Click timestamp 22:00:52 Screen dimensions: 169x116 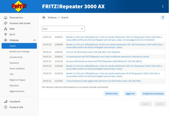(59, 57)
